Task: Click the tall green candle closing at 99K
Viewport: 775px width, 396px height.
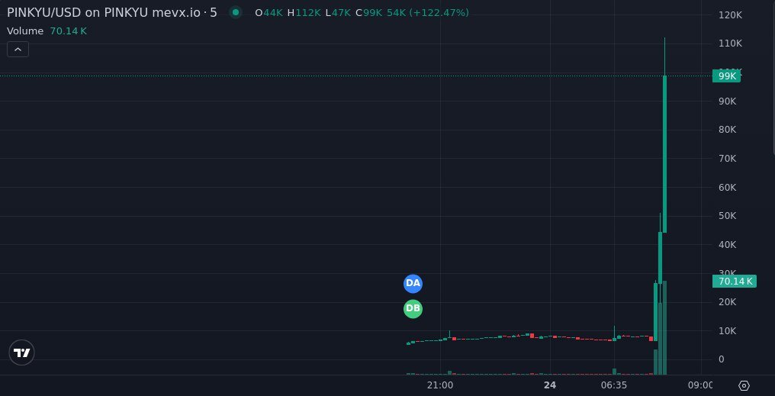Action: click(x=665, y=153)
